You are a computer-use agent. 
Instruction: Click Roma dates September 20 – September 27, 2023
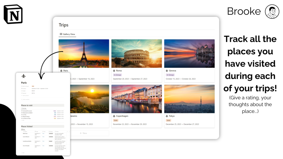point(130,79)
